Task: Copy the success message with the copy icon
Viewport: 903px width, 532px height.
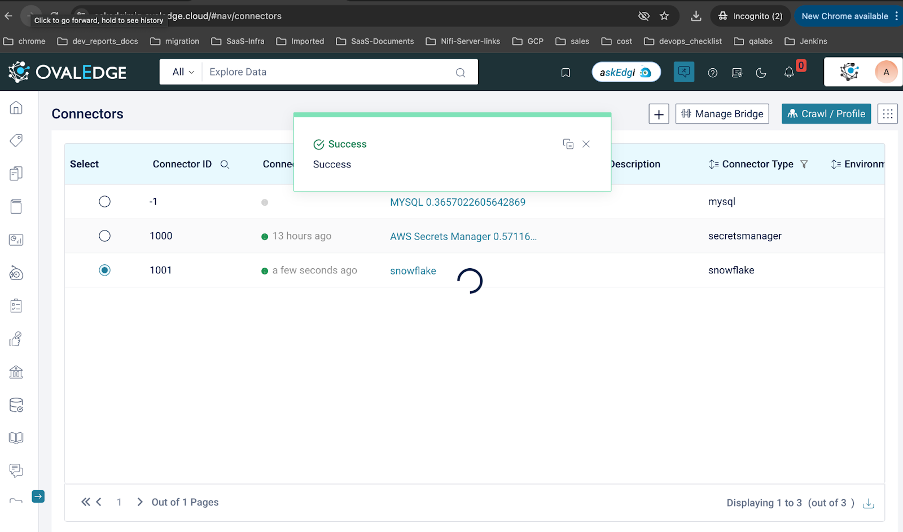Action: point(568,144)
